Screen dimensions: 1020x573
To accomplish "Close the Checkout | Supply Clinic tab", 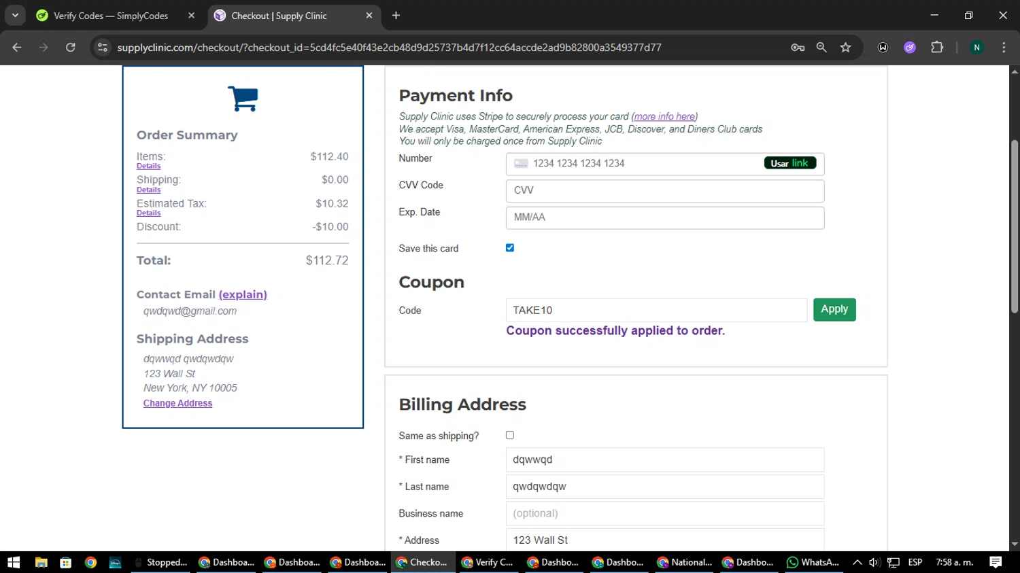I will pos(369,16).
